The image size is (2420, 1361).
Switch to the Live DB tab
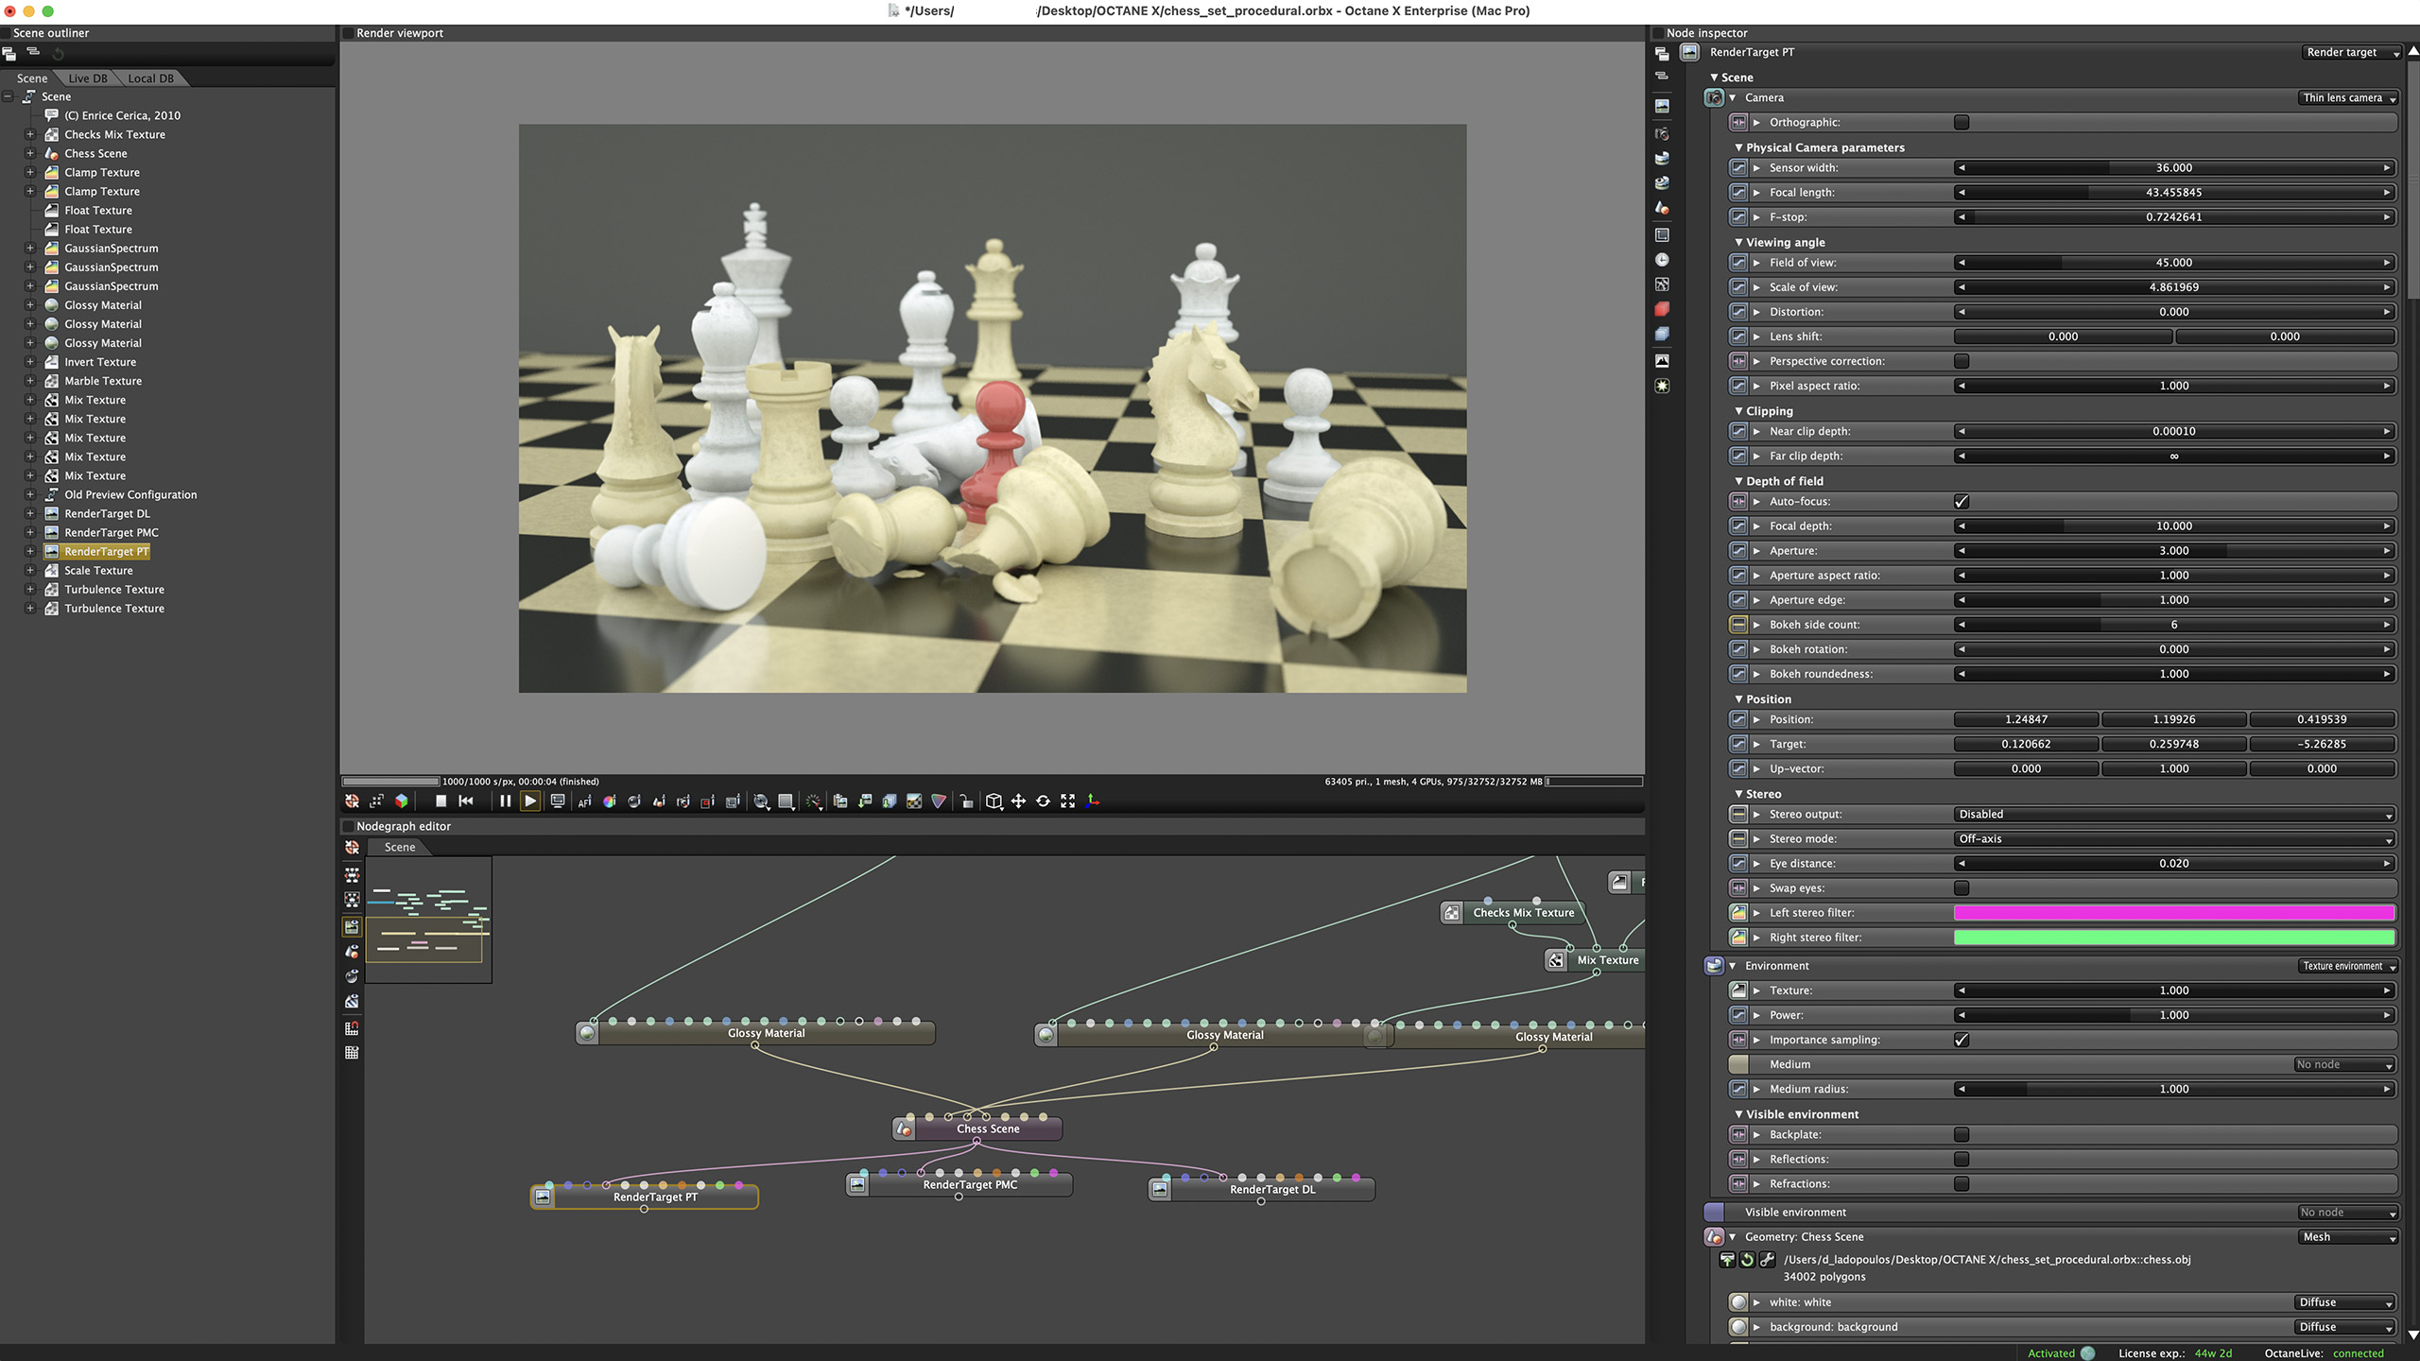click(87, 78)
